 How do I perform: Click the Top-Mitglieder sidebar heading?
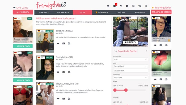(x=163, y=8)
